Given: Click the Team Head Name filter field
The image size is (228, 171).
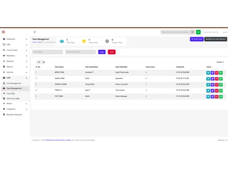Looking at the screenshot, I should click(80, 52).
